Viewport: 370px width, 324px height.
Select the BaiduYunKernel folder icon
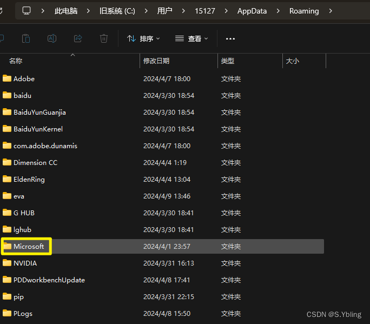coord(7,129)
